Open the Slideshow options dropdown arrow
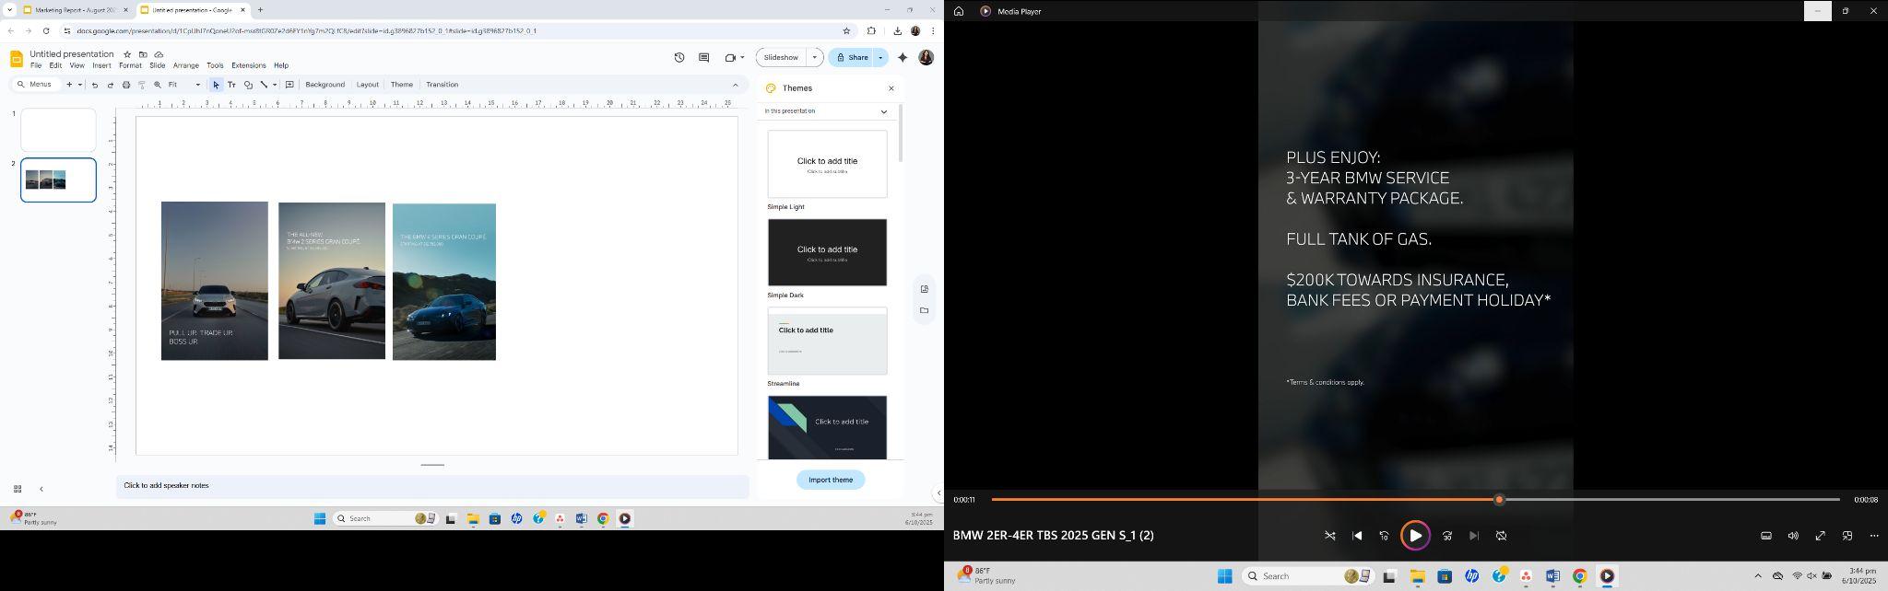Image resolution: width=1888 pixels, height=591 pixels. (x=814, y=57)
